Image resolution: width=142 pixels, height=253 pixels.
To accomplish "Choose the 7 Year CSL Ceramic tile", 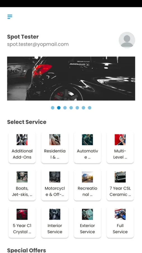I will (120, 185).
